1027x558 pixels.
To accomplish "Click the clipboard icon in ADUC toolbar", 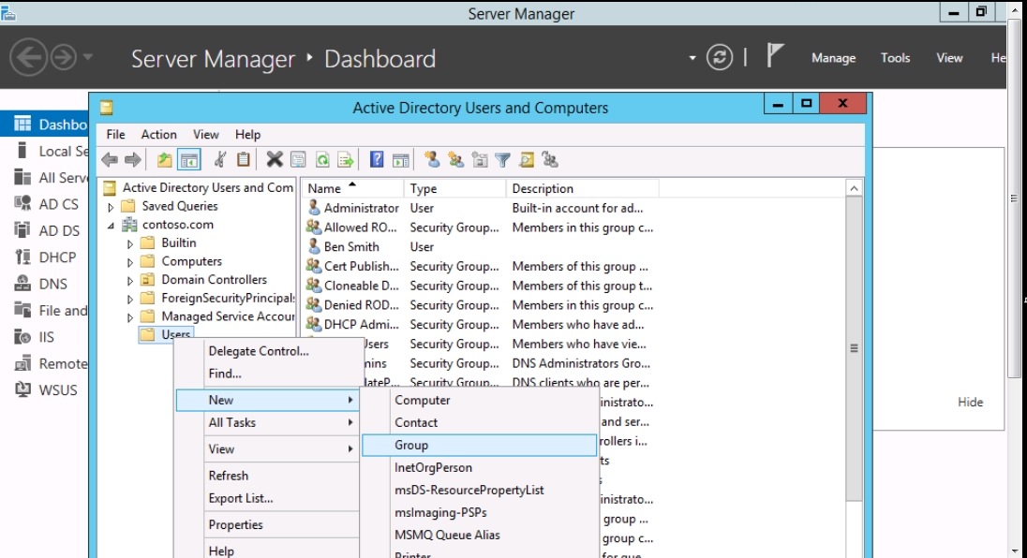I will tap(243, 159).
